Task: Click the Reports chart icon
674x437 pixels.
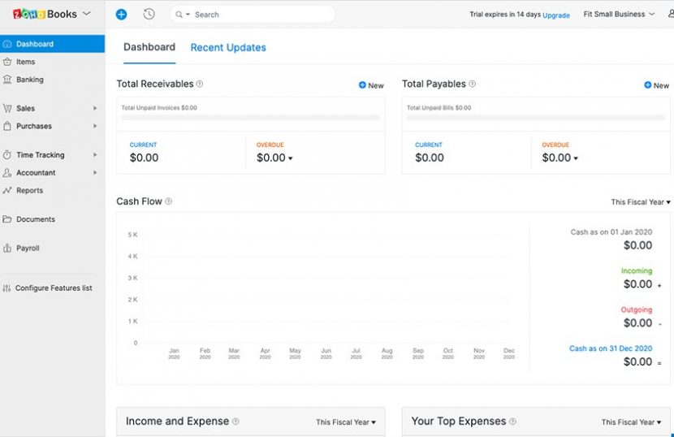Action: click(7, 190)
